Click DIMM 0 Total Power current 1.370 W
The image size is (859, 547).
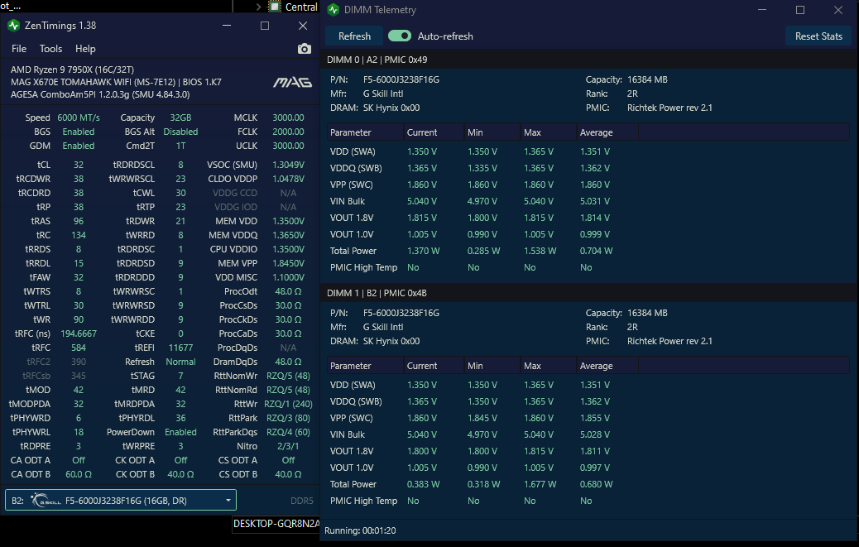tap(423, 251)
